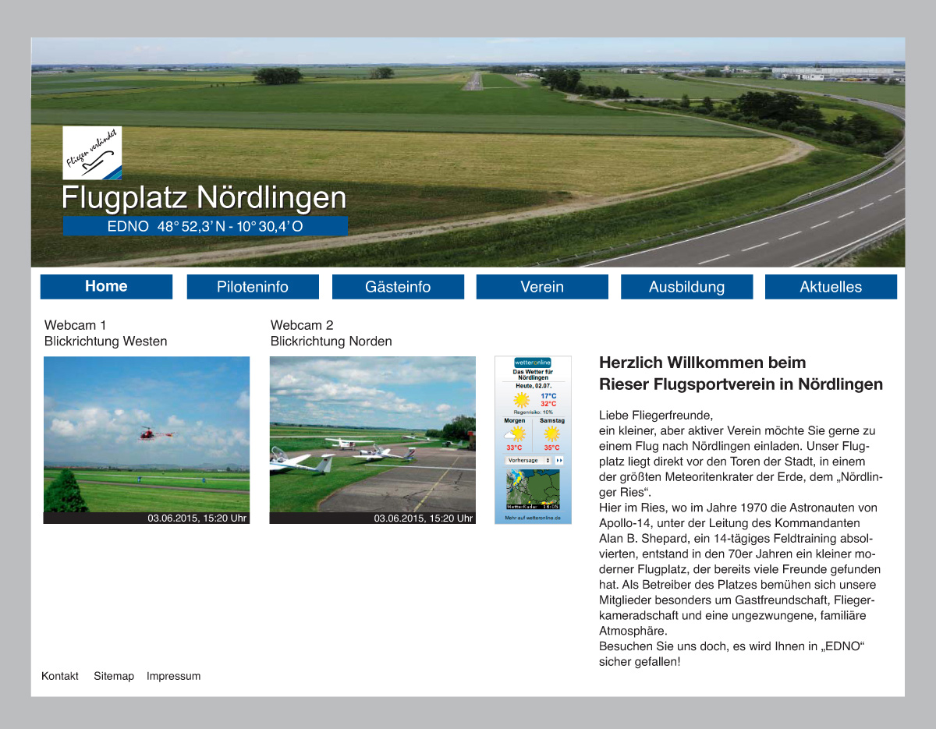
Task: Click today's sun icon in weather widget
Action: pyautogui.click(x=521, y=400)
